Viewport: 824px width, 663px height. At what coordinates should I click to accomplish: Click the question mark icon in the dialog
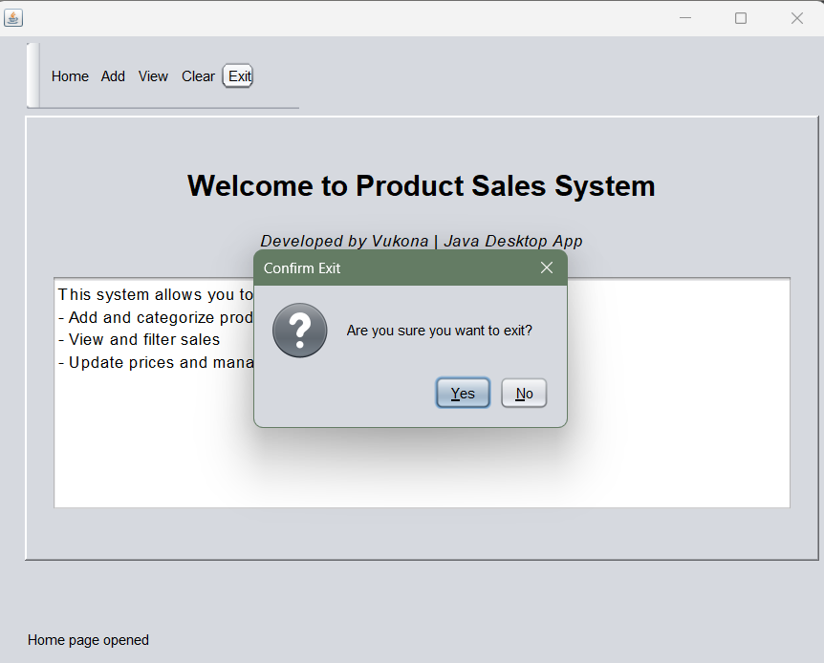tap(299, 330)
